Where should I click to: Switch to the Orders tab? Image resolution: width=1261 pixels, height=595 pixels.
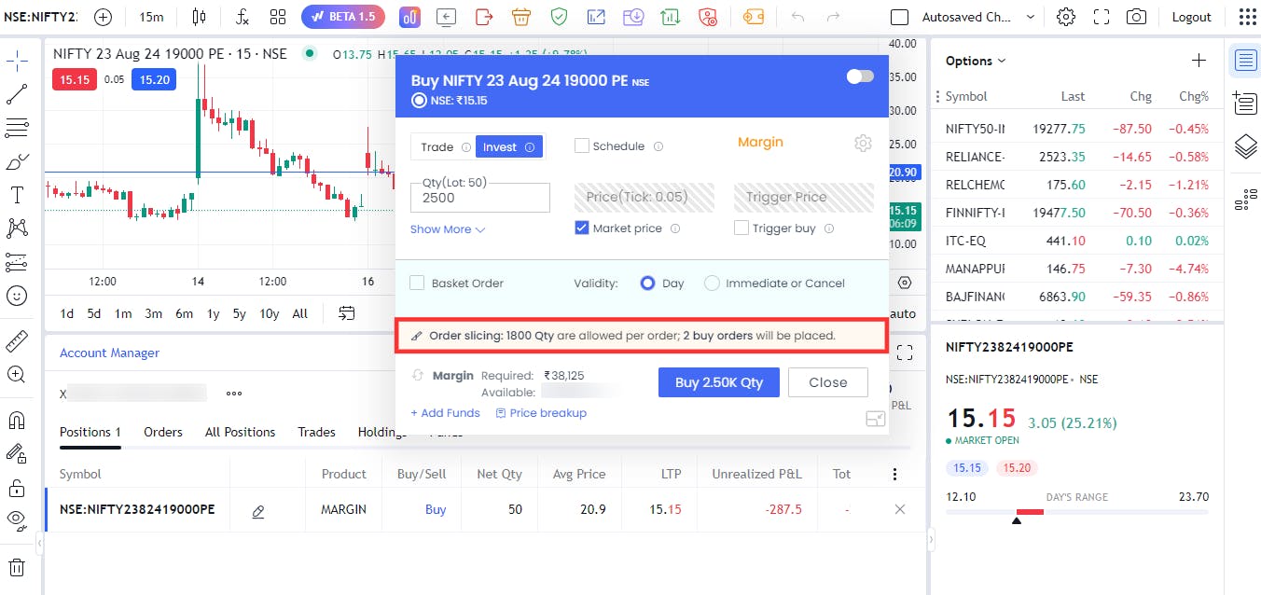[163, 432]
